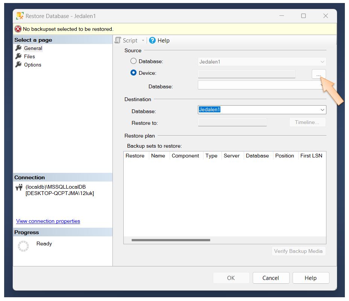Screen dimensions: 349x301
Task: Click the Type column header
Action: (x=211, y=156)
